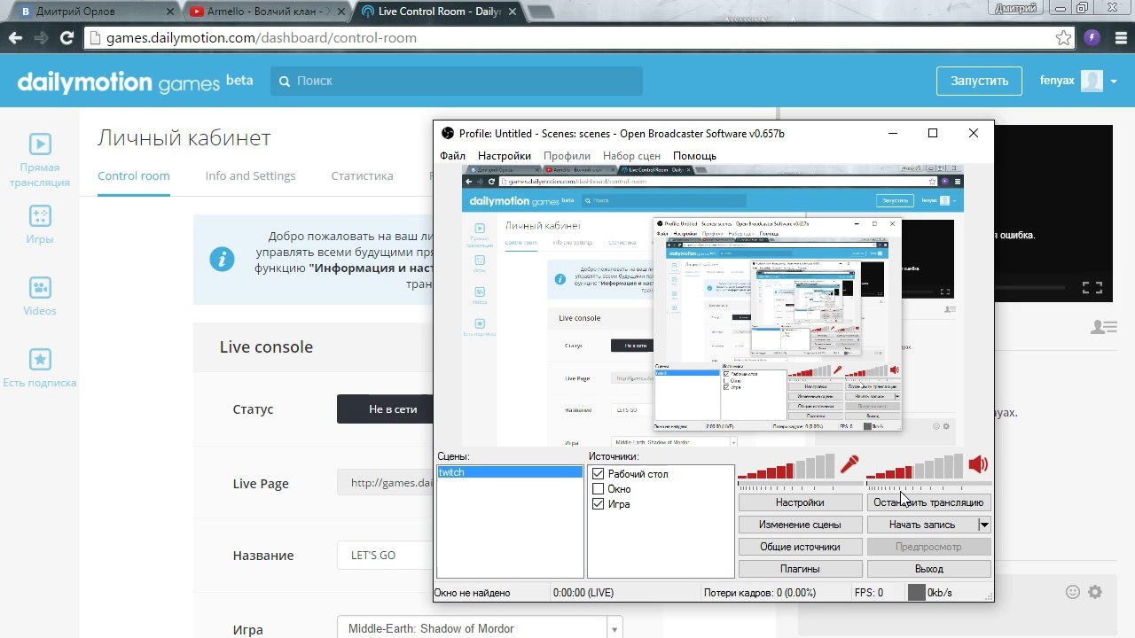1135x638 pixels.
Task: Click the FPS: 0 status bar entry
Action: 868,593
